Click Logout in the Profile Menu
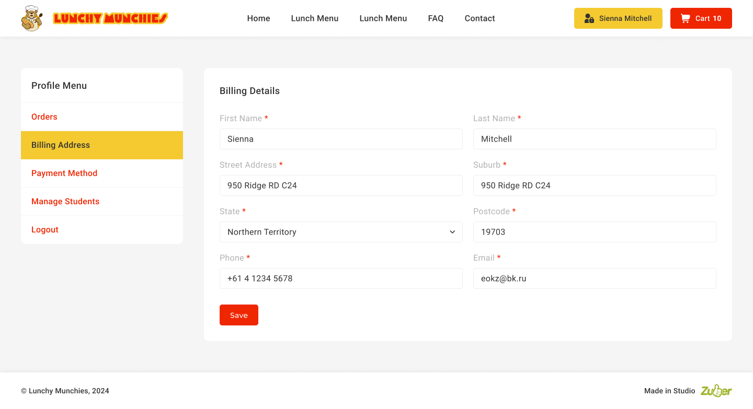The height and width of the screenshot is (409, 753). [x=45, y=230]
